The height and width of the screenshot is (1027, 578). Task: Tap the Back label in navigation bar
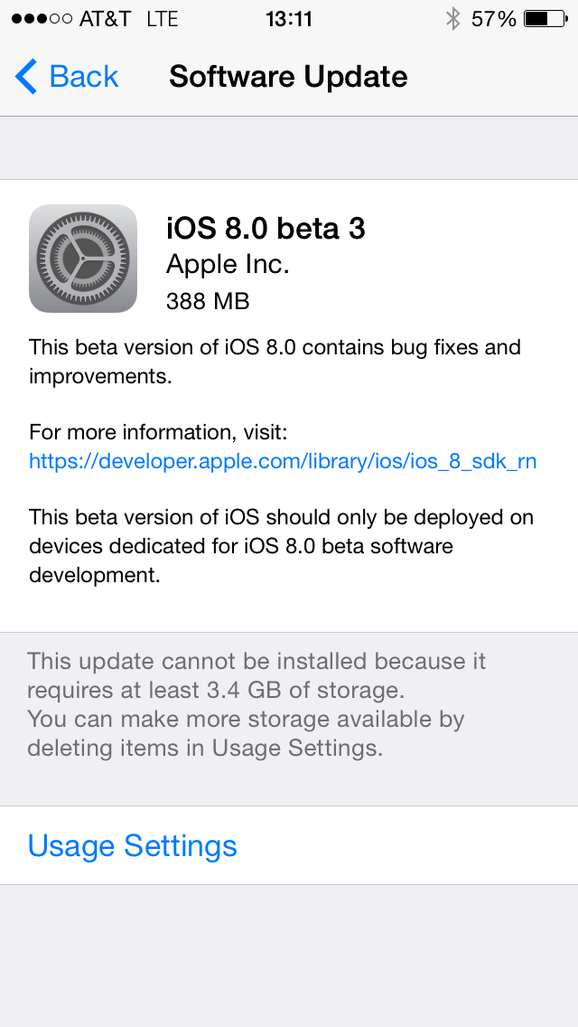tap(84, 77)
